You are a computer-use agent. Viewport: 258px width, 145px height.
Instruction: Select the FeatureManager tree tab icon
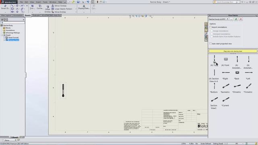2,20
